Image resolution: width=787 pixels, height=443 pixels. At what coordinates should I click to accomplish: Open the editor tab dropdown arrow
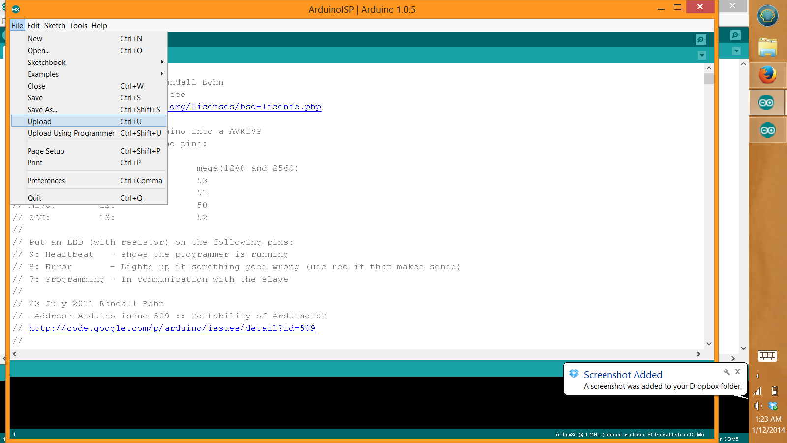(x=702, y=55)
